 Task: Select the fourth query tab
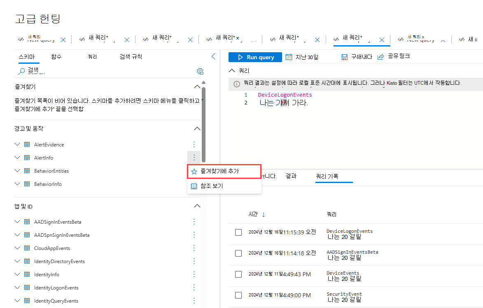coord(227,38)
